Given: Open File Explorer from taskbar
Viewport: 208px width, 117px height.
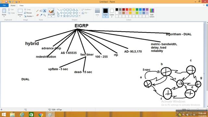Looking at the screenshot, I should 12,114.
